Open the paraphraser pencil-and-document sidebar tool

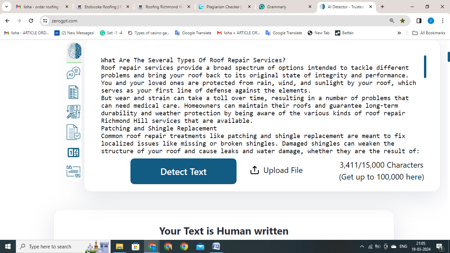(x=73, y=112)
